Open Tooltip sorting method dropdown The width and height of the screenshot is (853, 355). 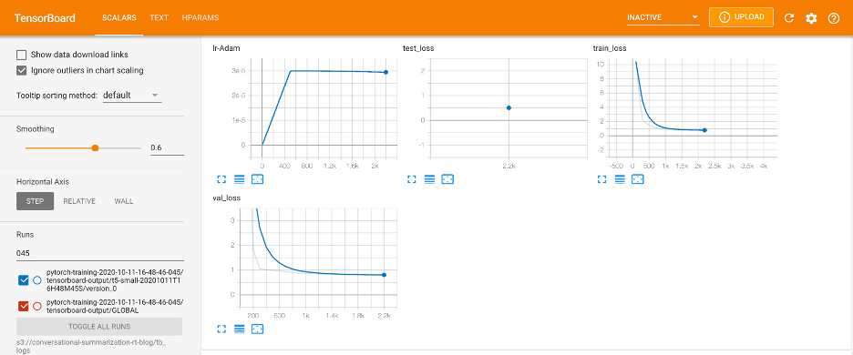132,96
